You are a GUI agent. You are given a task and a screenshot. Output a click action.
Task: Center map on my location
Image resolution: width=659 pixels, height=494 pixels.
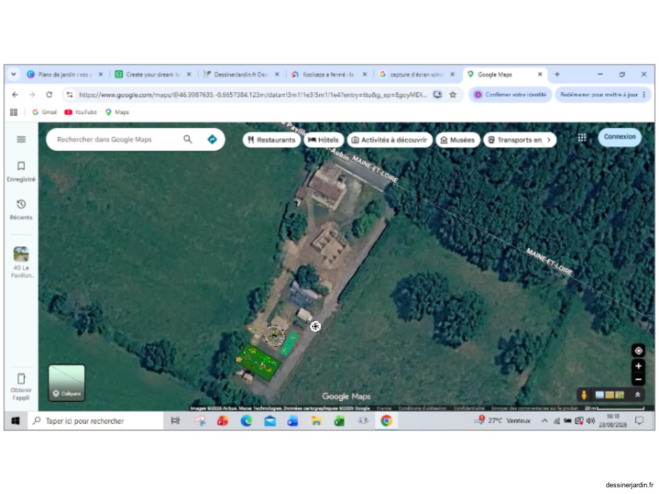(638, 350)
